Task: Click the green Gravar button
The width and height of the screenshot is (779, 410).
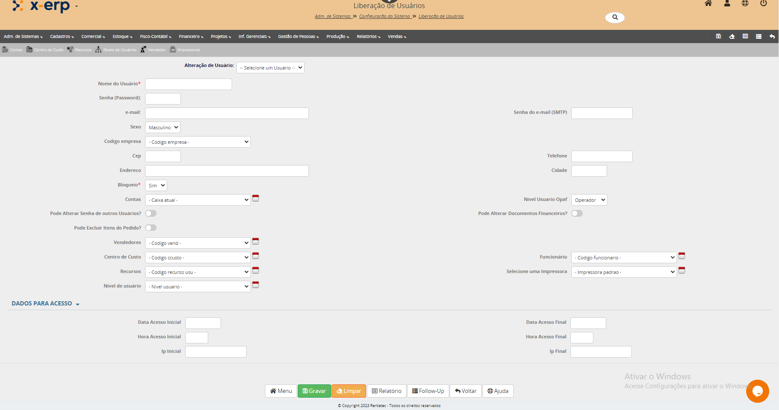Action: [x=314, y=391]
